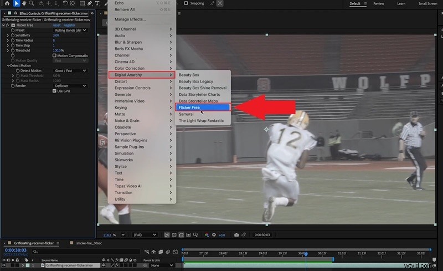Open the viewer magnification percentage dropdown
The image size is (443, 271).
pos(123,235)
